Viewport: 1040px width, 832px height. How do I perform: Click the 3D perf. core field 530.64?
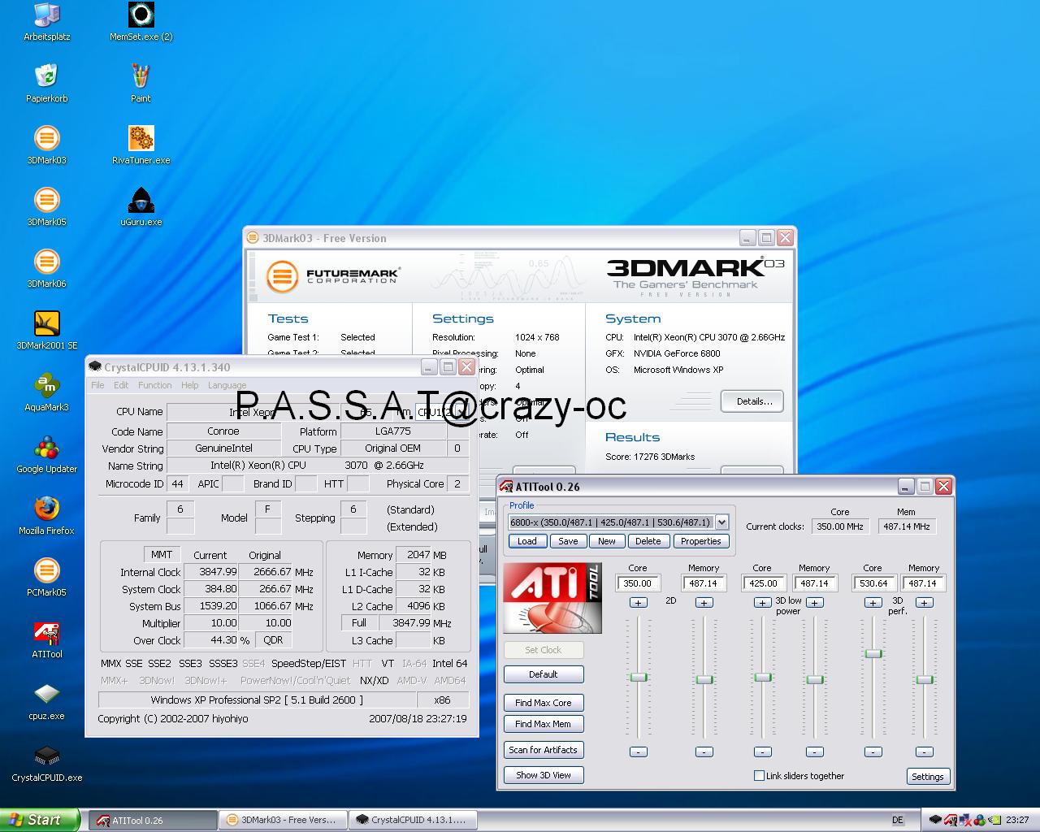point(874,583)
